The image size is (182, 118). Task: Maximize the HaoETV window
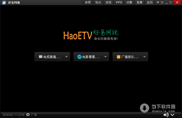pos(170,2)
